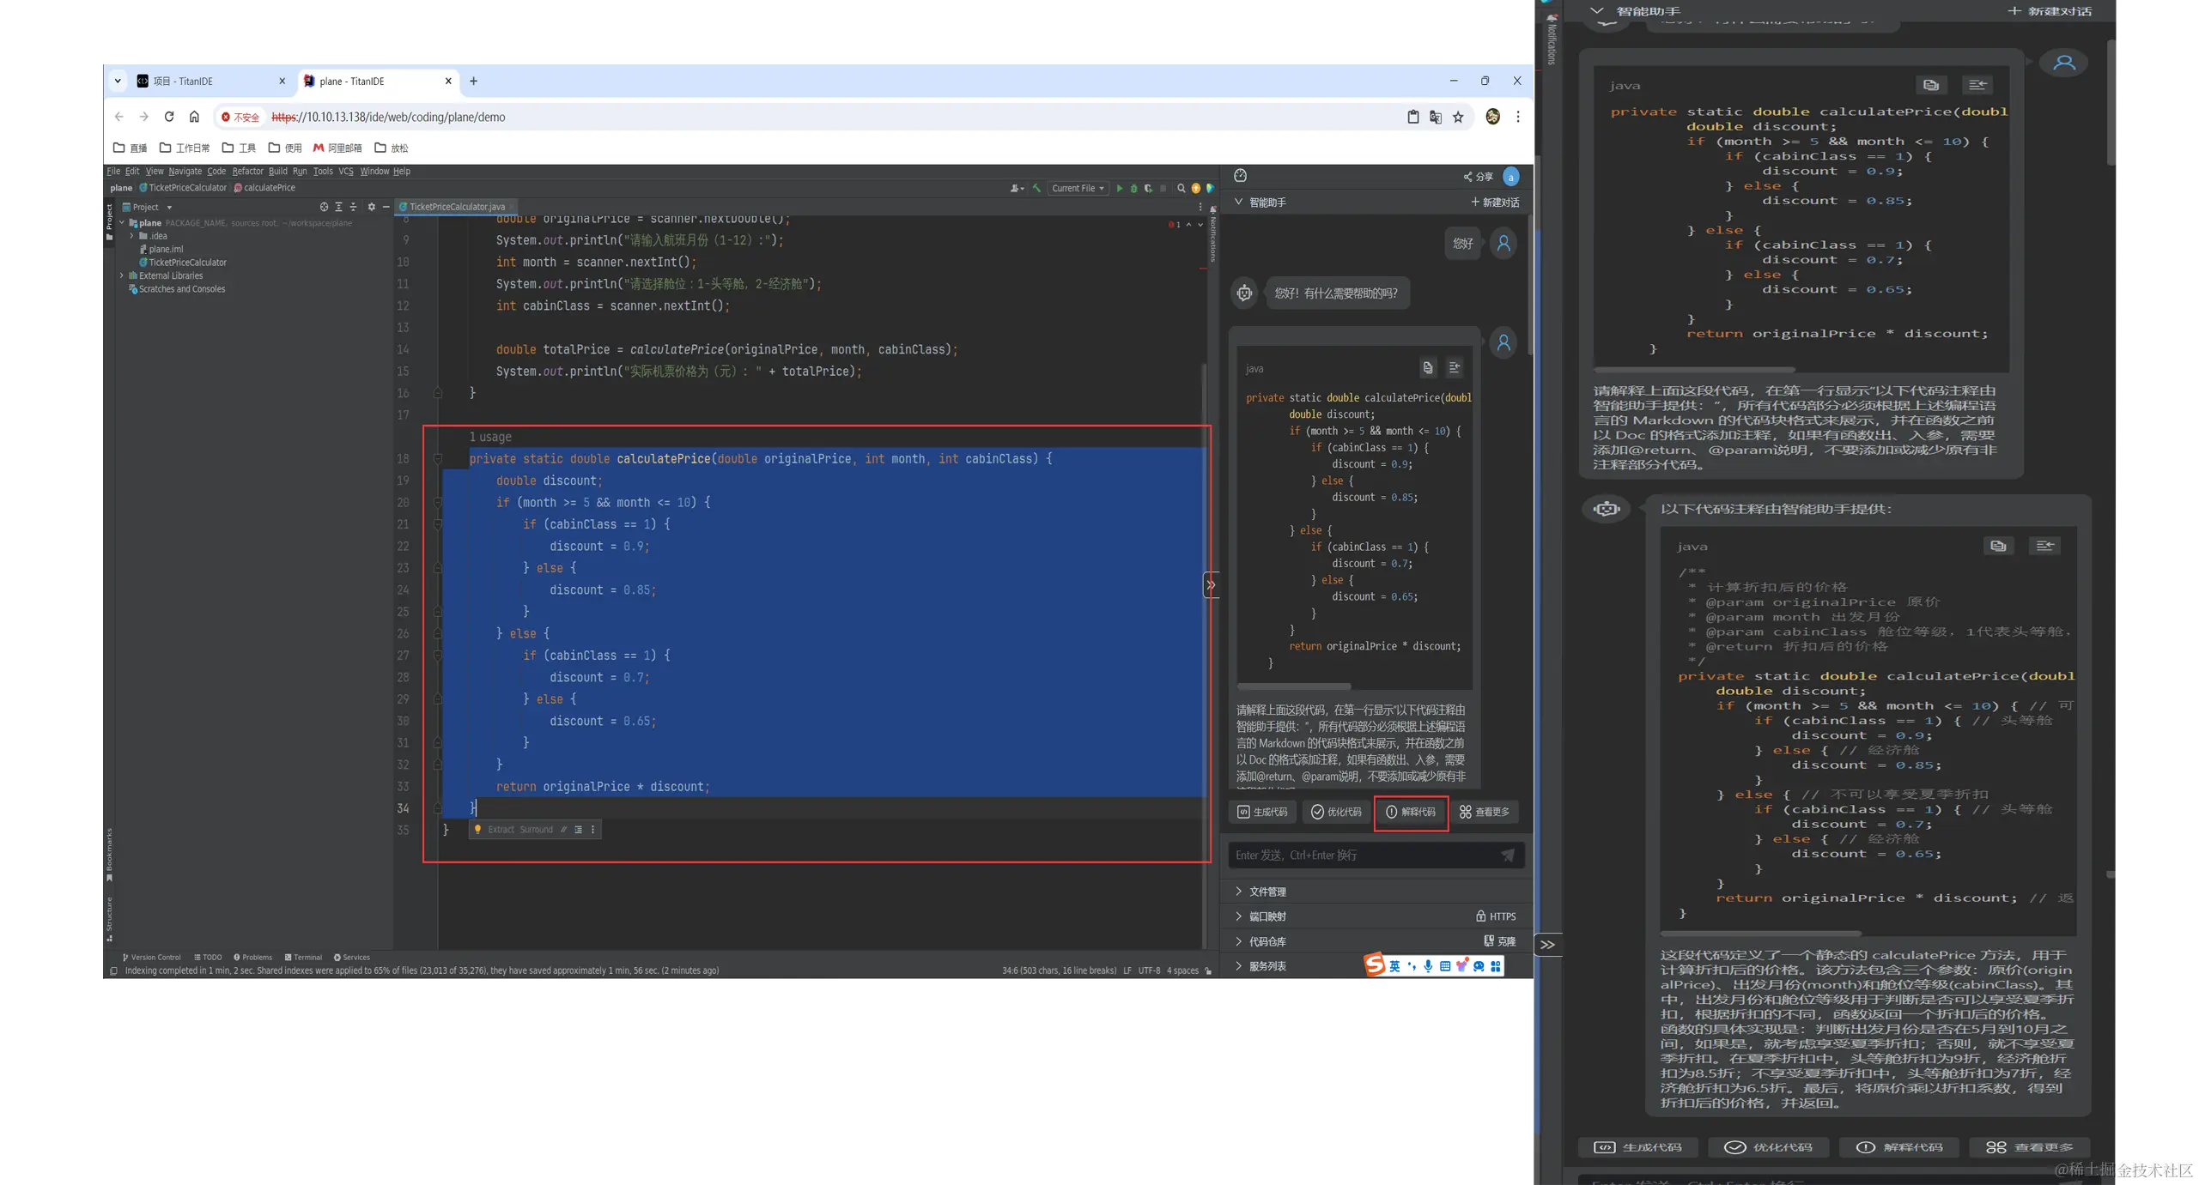2199x1185 pixels.
Task: Click the browser translate icon
Action: coord(1436,117)
